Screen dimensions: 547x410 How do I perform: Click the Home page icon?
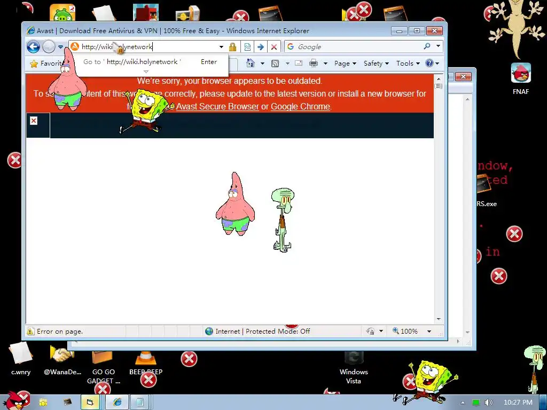pyautogui.click(x=251, y=63)
